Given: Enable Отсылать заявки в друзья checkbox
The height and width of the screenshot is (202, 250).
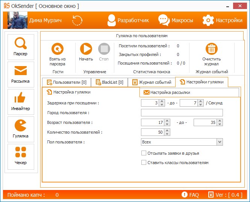Looking at the screenshot, I should 144,153.
